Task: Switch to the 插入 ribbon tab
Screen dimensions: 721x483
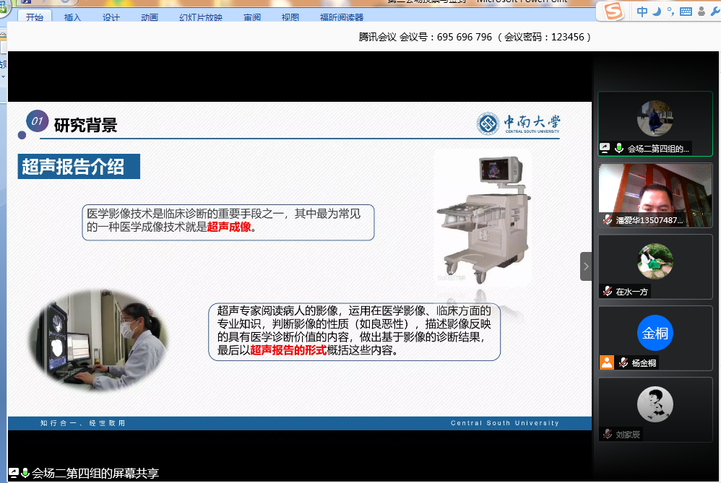Action: coord(72,17)
